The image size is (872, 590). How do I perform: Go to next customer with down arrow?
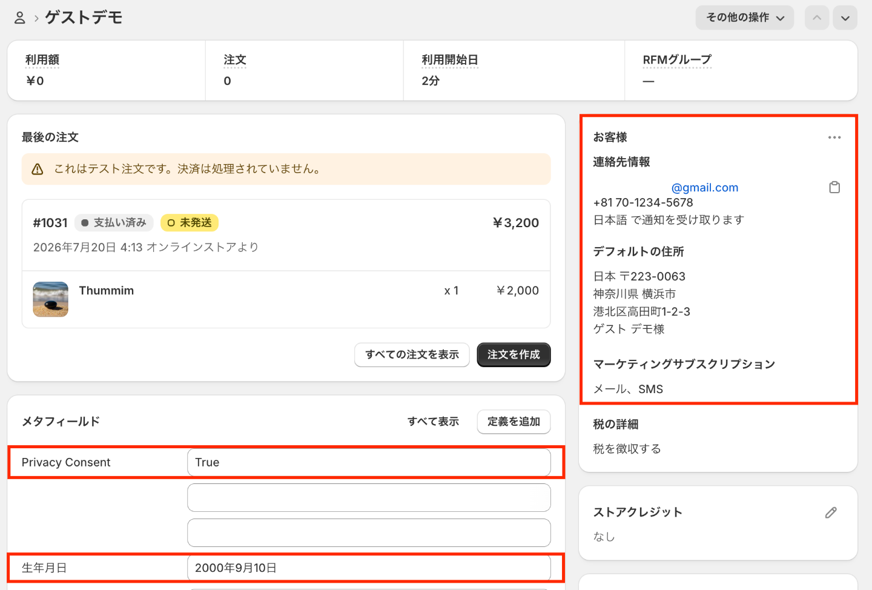point(845,18)
